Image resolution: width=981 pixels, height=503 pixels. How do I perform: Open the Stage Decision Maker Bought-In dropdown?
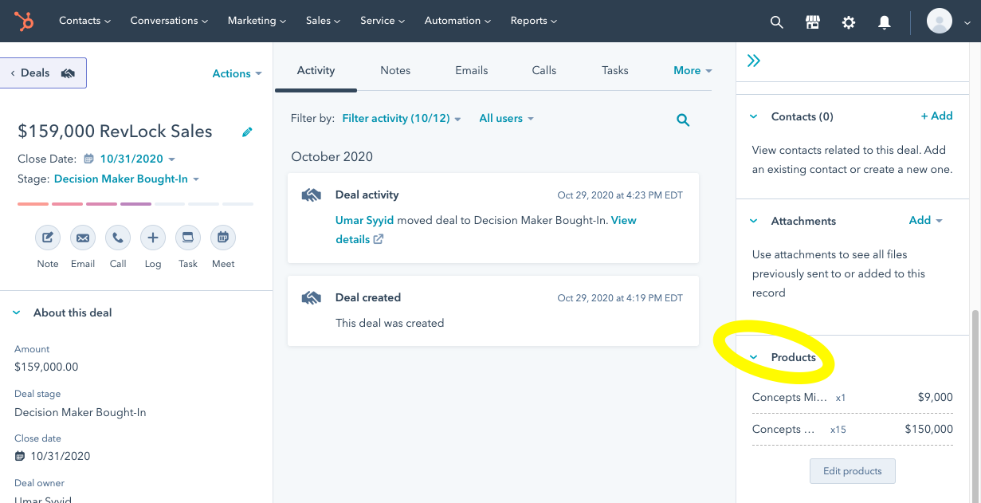[x=126, y=179]
